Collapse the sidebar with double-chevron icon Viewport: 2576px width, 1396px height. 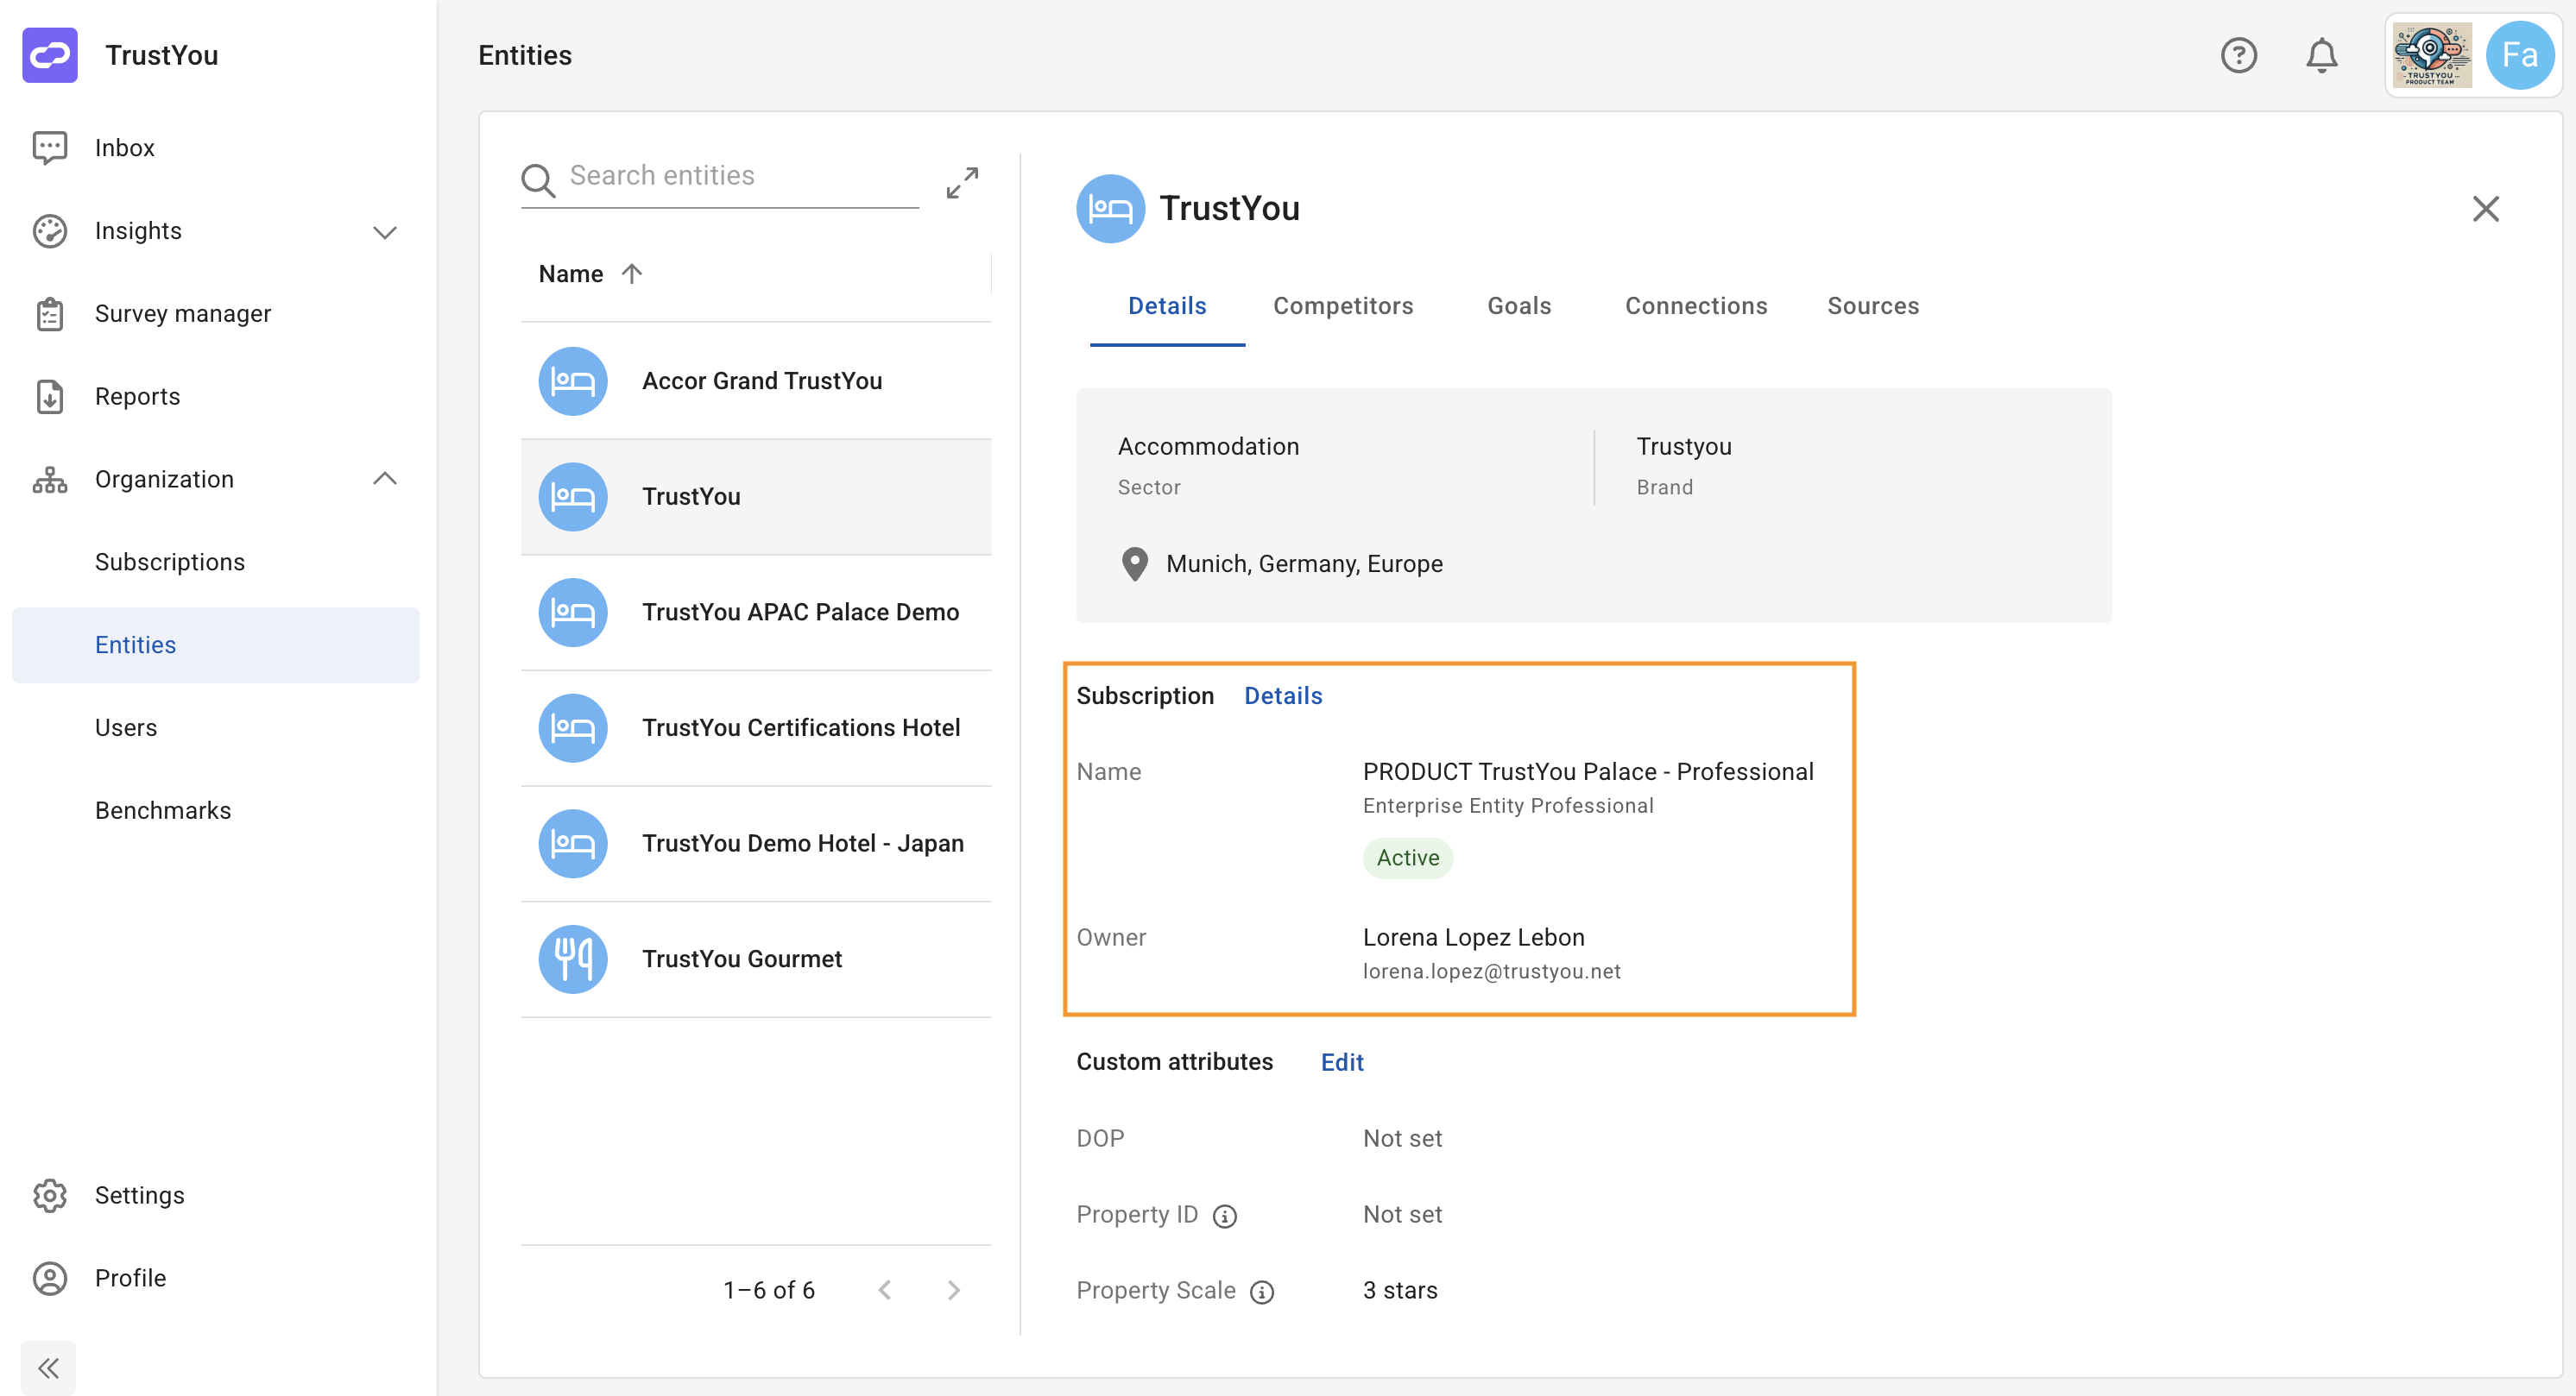48,1368
